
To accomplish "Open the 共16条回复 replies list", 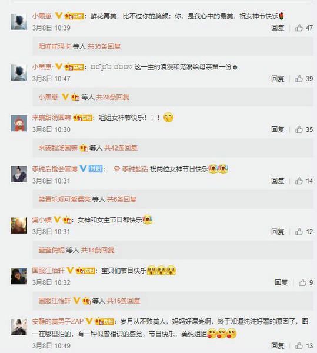I will [124, 301].
